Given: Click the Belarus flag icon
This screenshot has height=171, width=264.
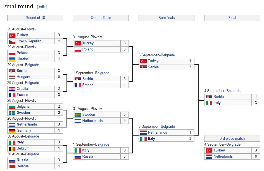Looking at the screenshot, I should (x=12, y=166).
